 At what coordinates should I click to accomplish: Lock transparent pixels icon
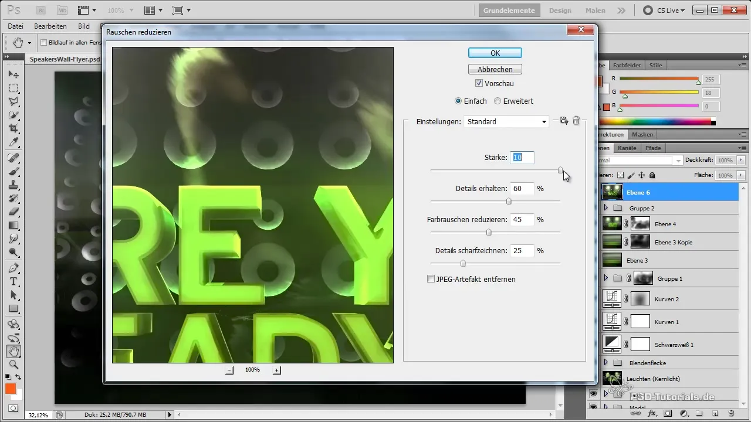click(x=621, y=175)
